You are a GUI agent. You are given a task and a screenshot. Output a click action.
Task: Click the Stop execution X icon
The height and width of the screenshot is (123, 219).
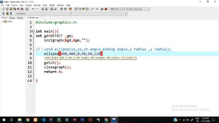point(97,9)
